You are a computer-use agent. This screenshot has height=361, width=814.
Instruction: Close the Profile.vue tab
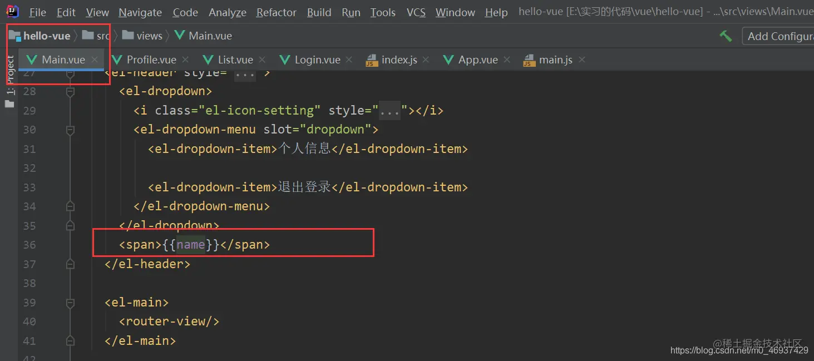click(185, 60)
